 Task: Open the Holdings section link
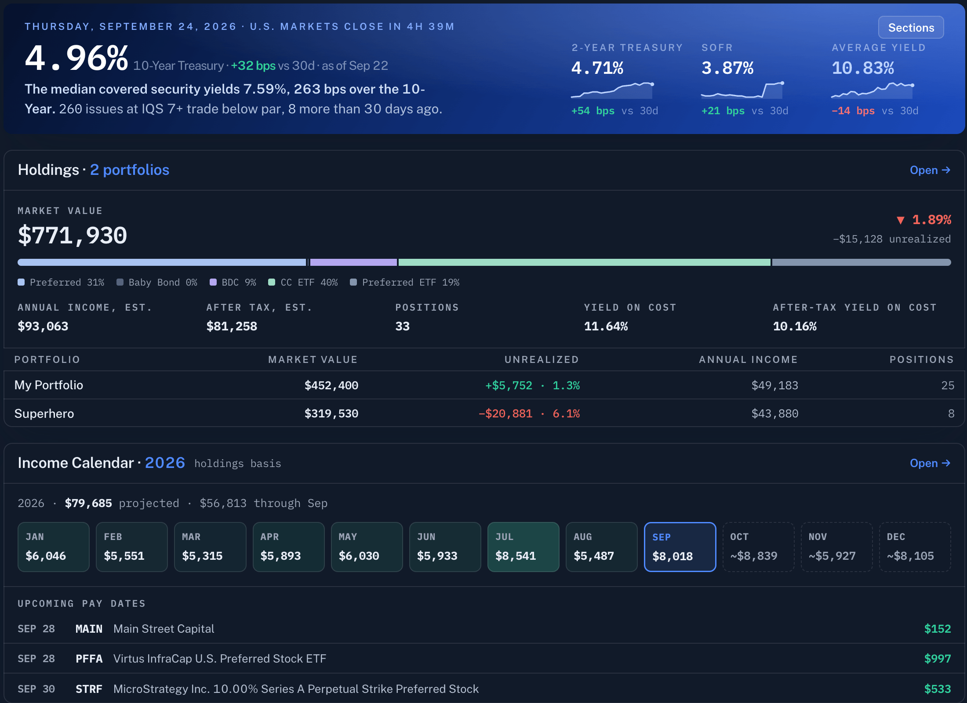pos(930,170)
